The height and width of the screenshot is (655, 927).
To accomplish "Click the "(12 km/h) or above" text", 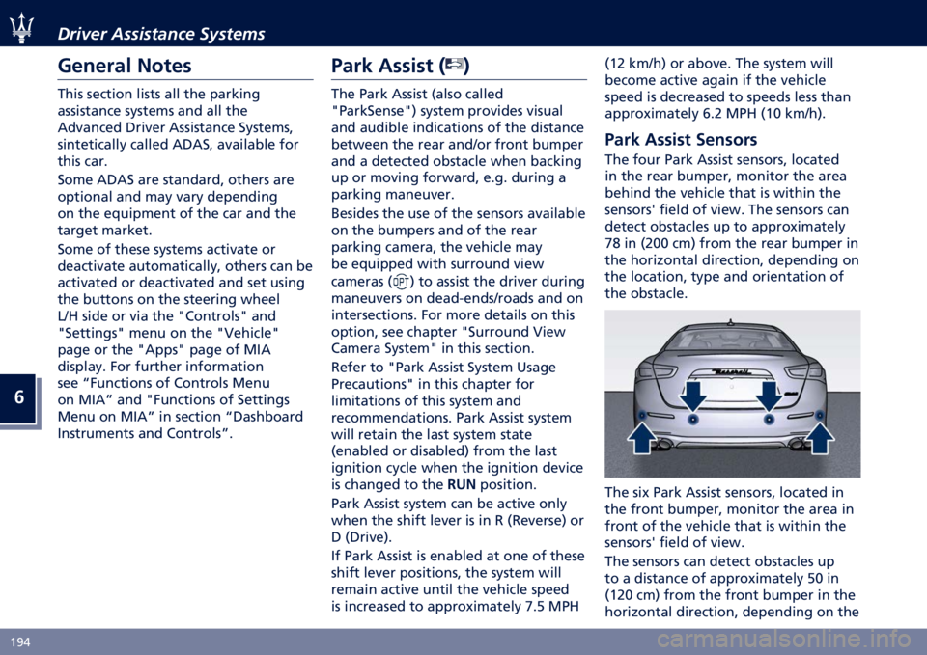I will 667,64.
